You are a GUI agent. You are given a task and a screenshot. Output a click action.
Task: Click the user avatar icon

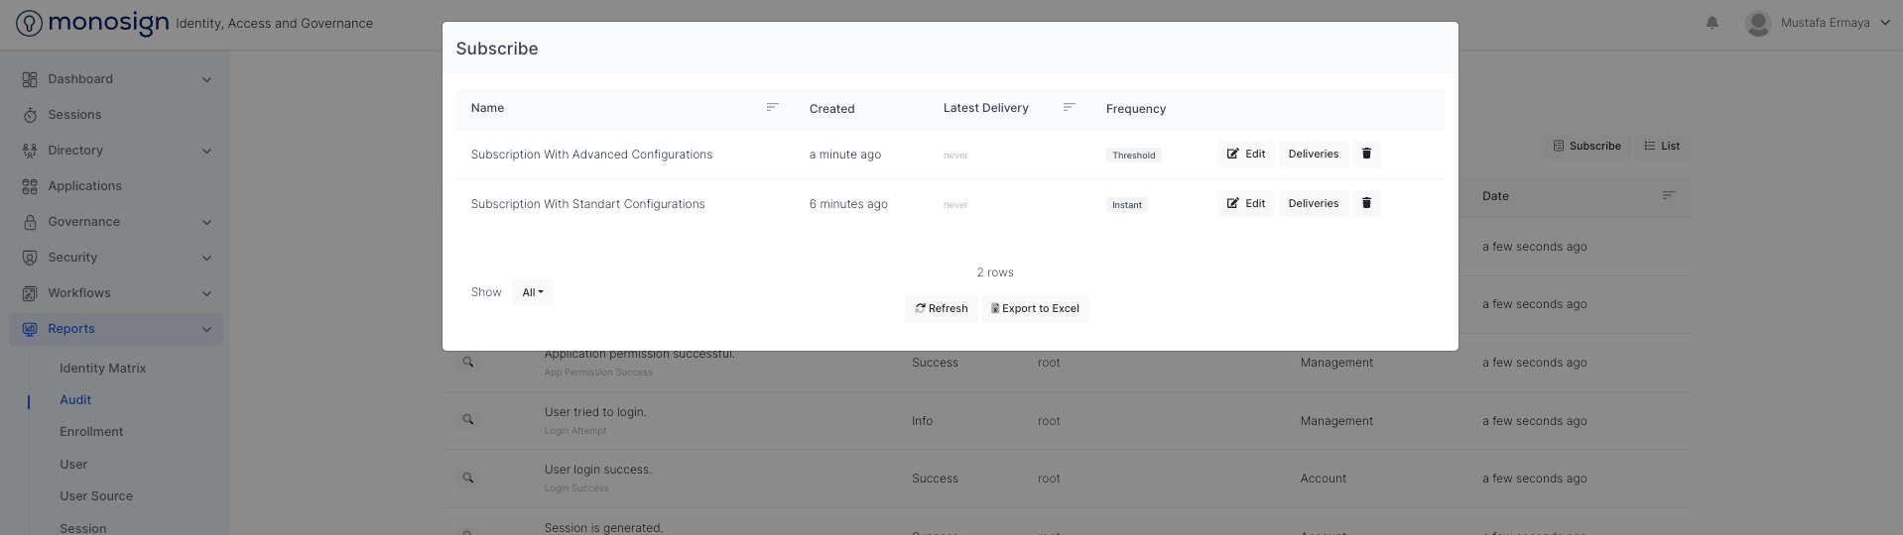point(1758,23)
